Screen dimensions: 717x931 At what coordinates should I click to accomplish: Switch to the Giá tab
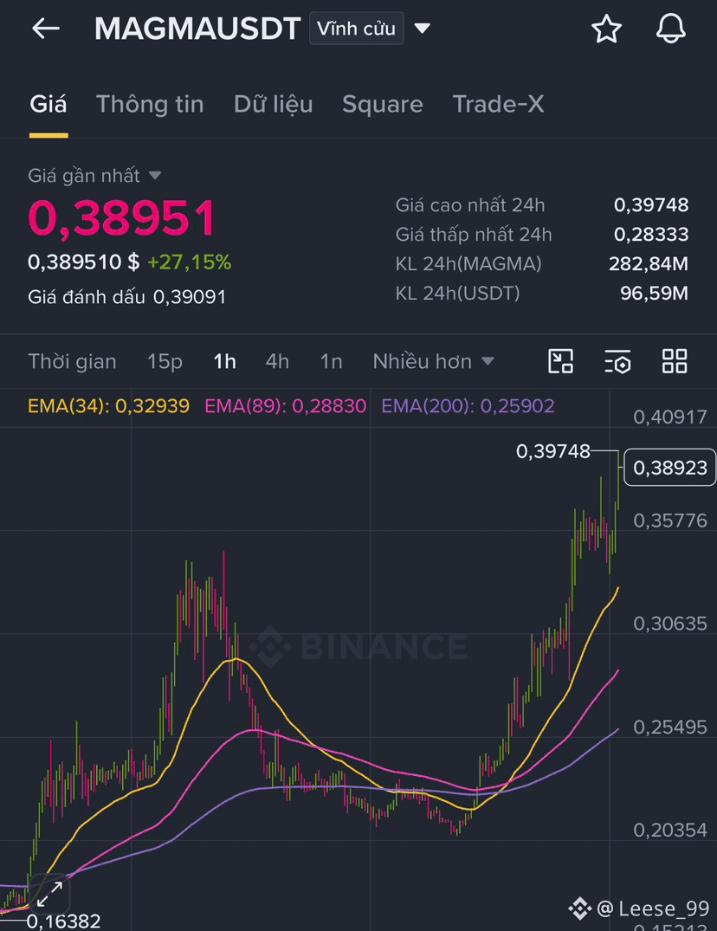48,105
